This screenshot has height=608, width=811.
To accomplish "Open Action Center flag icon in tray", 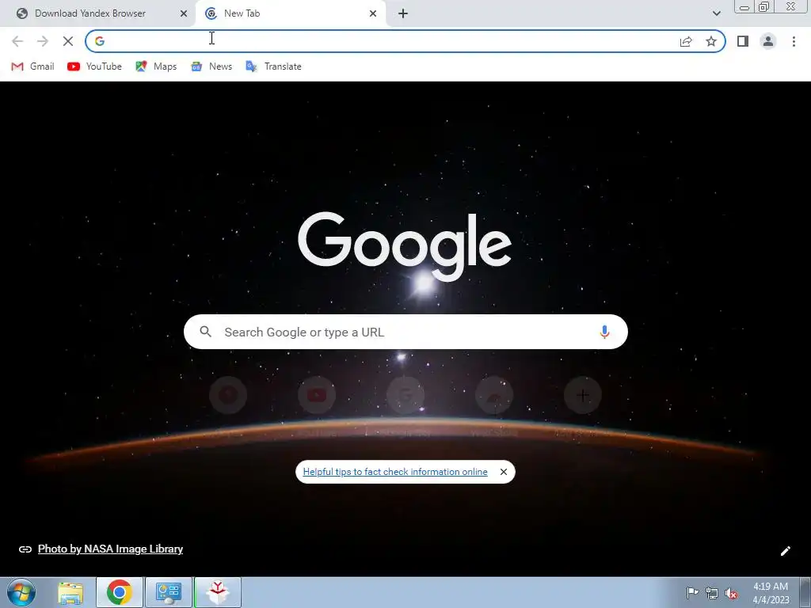I will click(x=692, y=593).
